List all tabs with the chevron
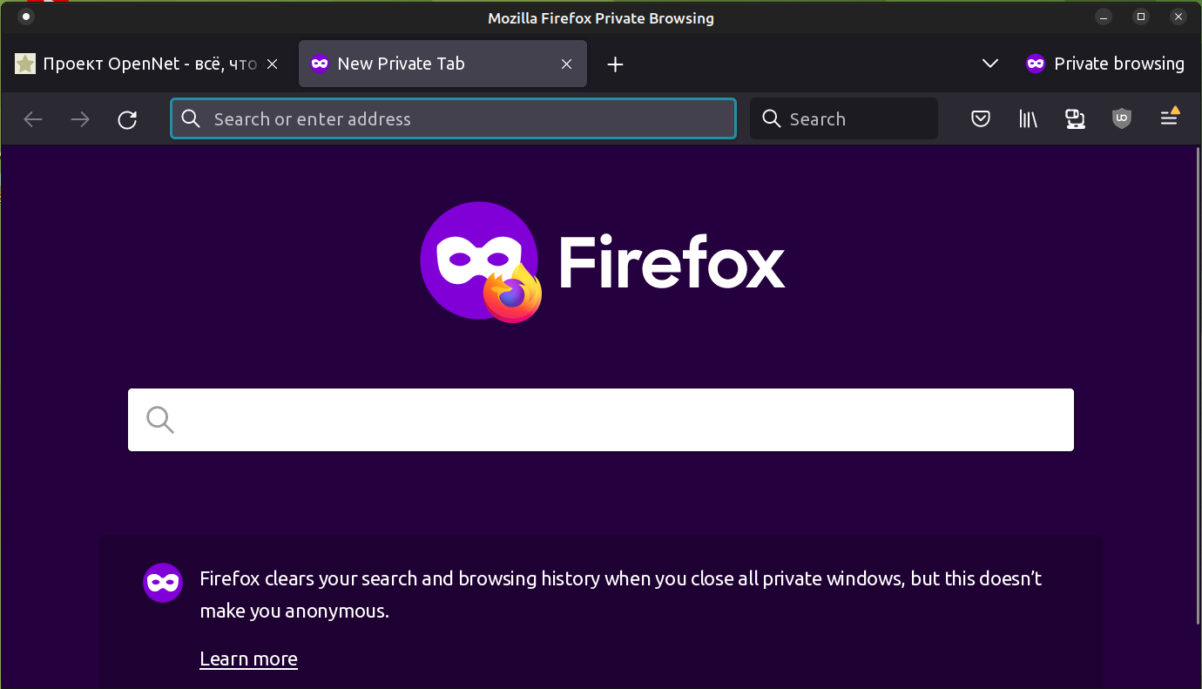The image size is (1202, 689). 989,64
